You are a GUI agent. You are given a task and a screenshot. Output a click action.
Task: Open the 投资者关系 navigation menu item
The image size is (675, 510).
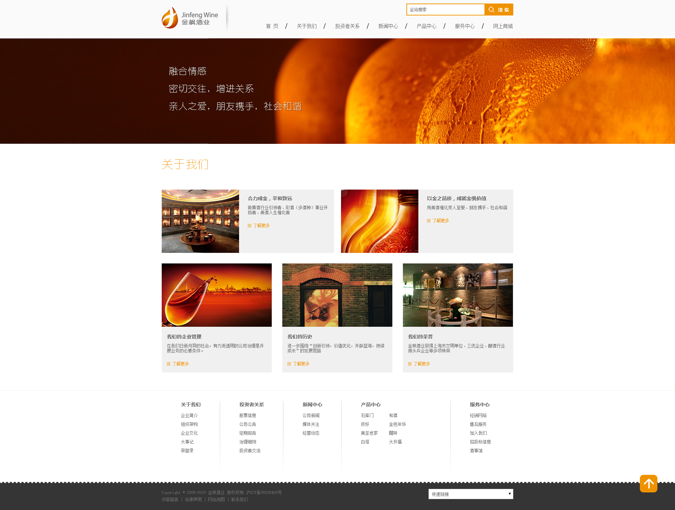(x=347, y=26)
